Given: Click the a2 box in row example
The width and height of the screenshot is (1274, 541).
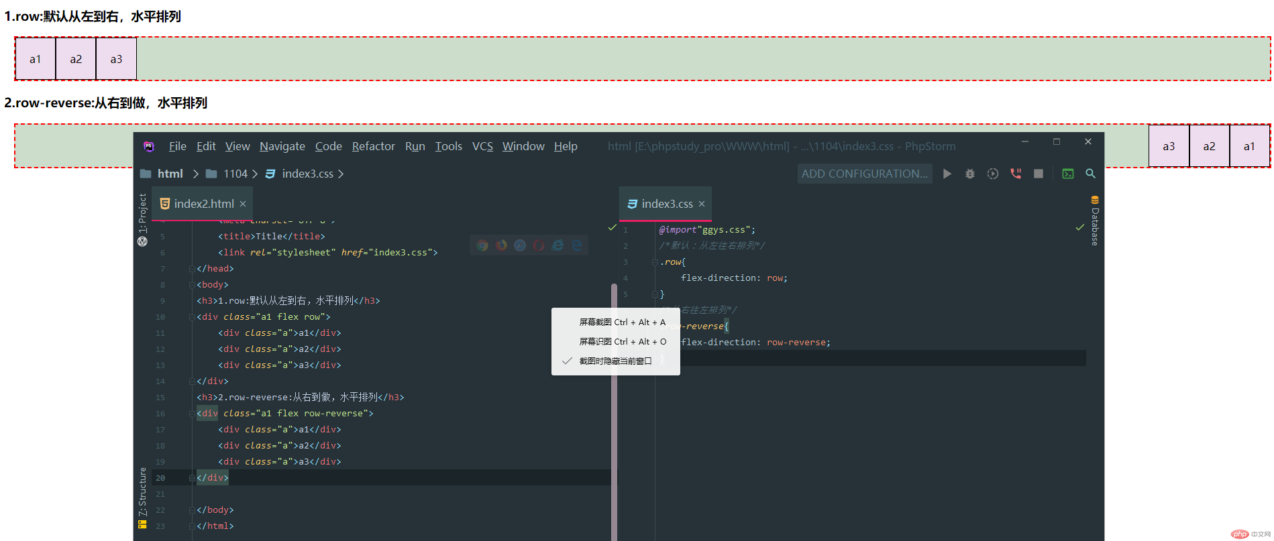Looking at the screenshot, I should click(76, 59).
